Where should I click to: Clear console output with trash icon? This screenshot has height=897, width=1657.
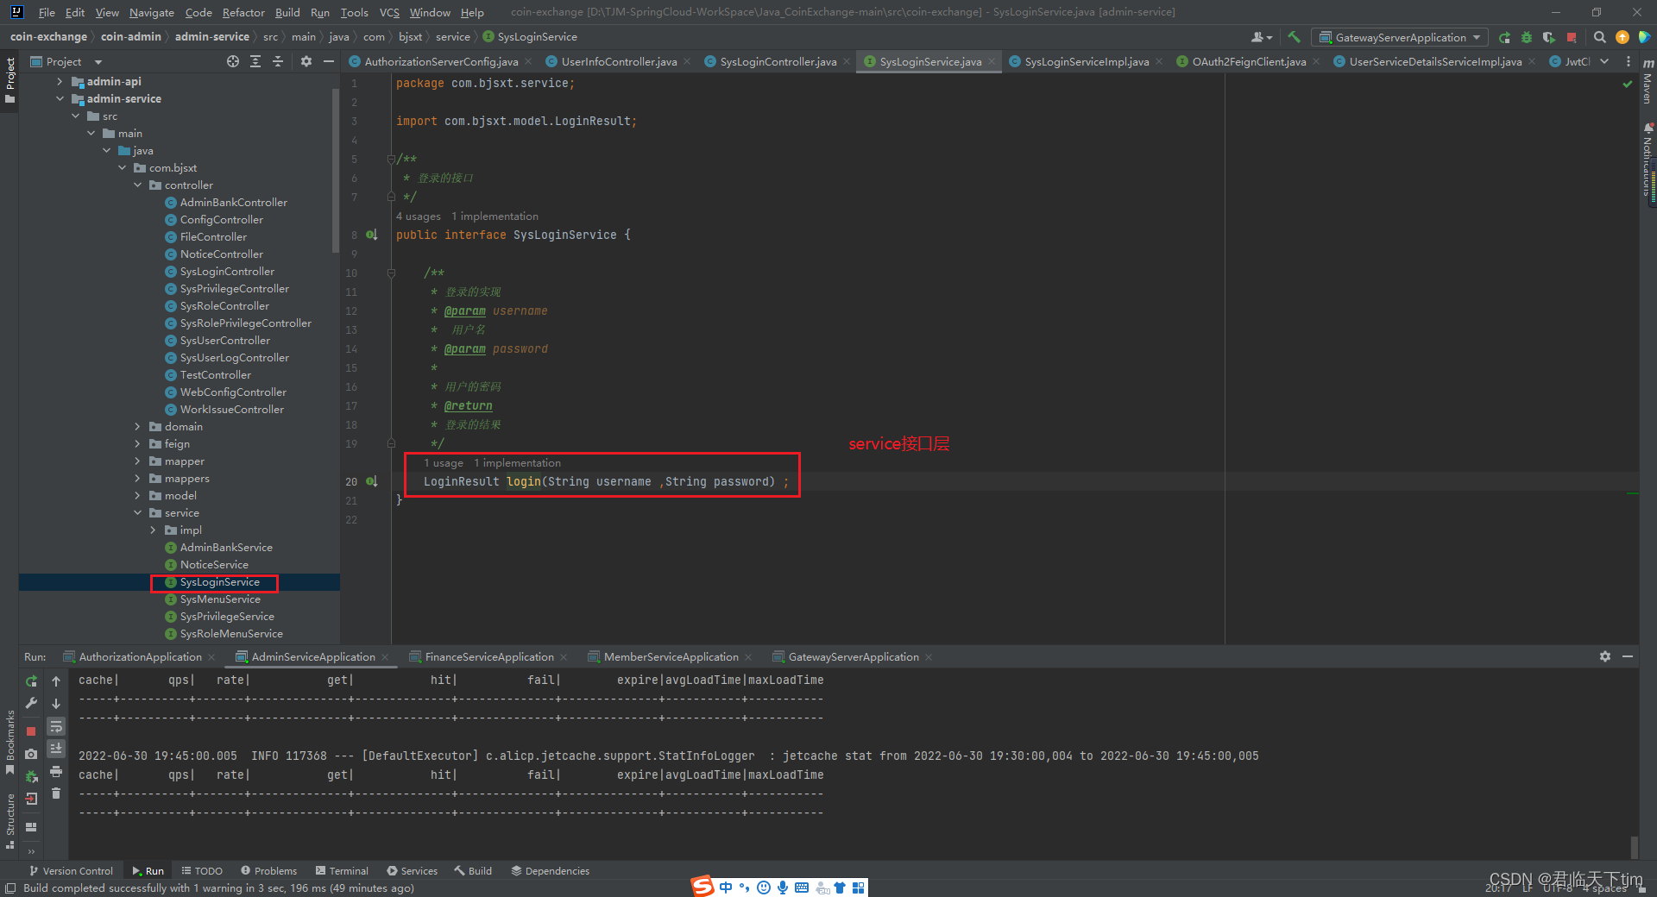pos(56,793)
